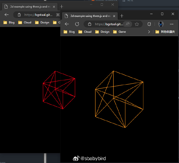Open the user profile avatar
Viewport: 179px width, 163px height.
pyautogui.click(x=161, y=24)
